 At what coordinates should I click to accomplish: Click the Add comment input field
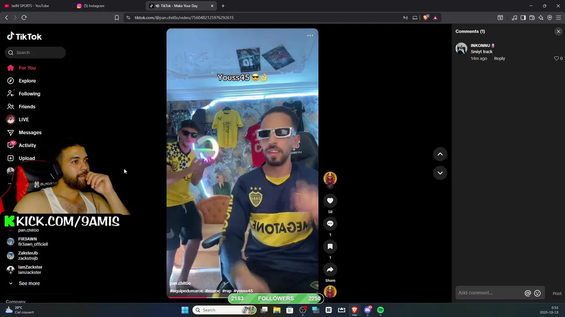click(489, 293)
